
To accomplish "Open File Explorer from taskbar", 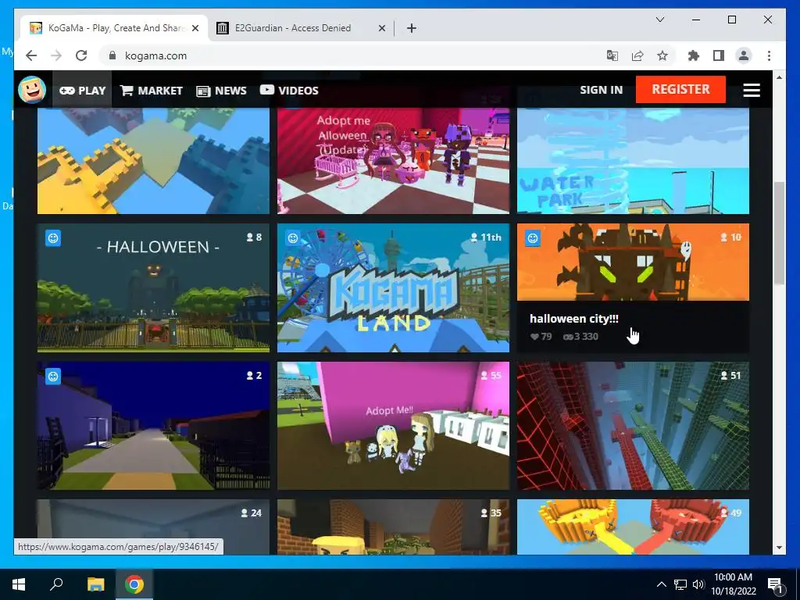I will (x=95, y=584).
